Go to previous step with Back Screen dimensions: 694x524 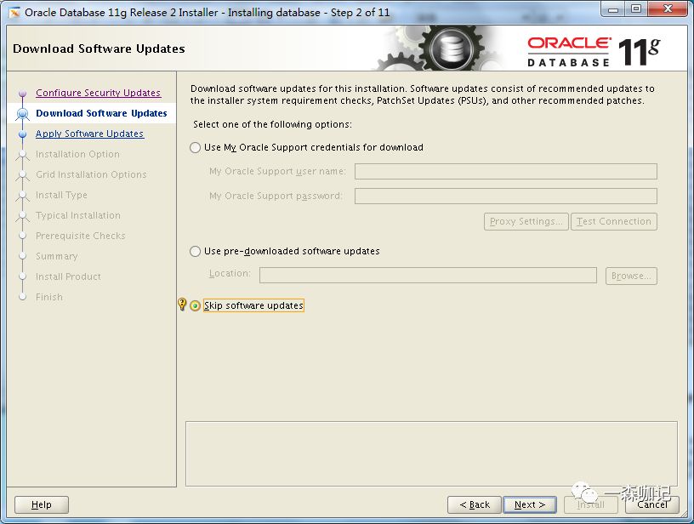pos(475,504)
